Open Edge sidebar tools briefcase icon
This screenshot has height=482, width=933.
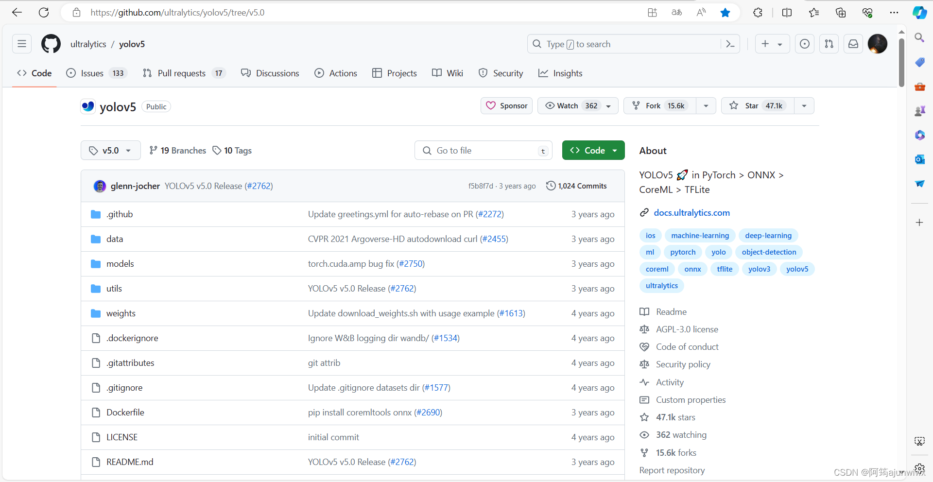pos(919,86)
